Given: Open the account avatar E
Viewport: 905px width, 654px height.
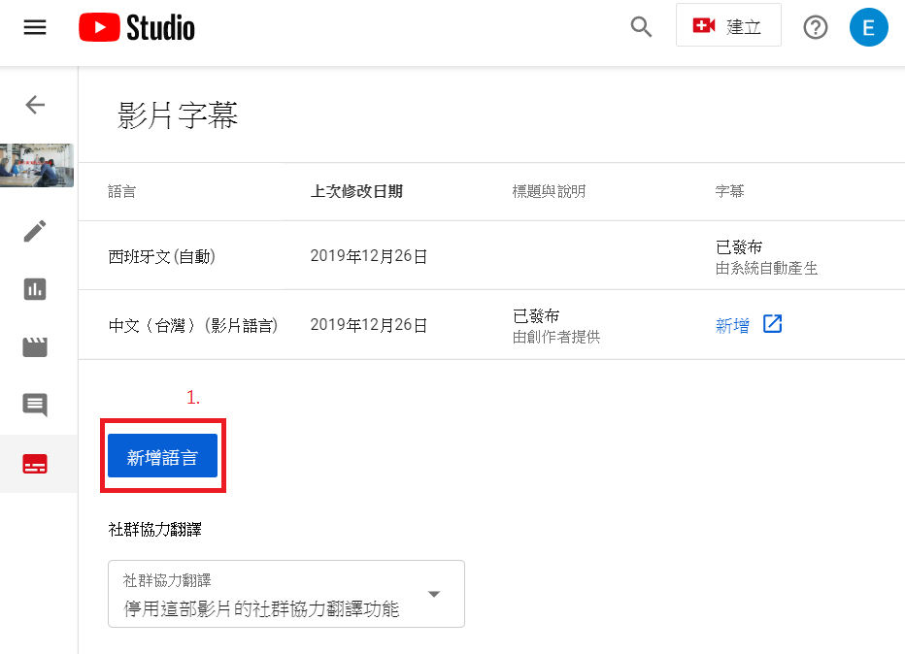Looking at the screenshot, I should [x=868, y=27].
